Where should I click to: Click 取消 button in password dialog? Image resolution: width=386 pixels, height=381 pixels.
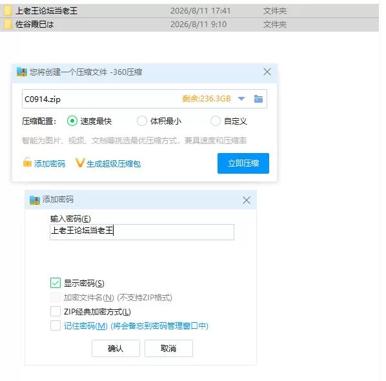(x=168, y=348)
